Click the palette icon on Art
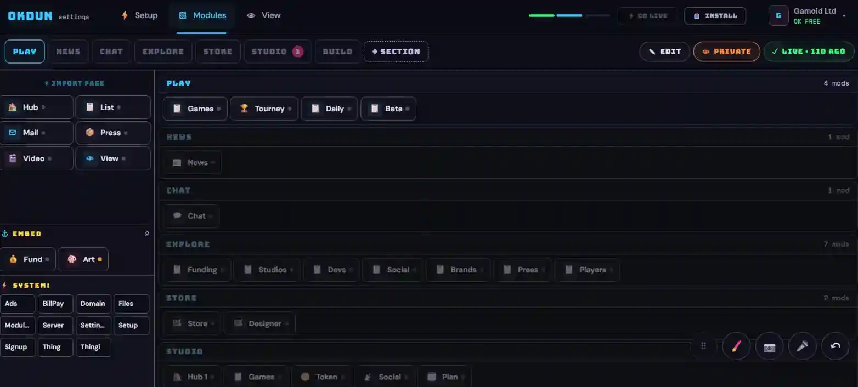The width and height of the screenshot is (858, 387). 72,259
